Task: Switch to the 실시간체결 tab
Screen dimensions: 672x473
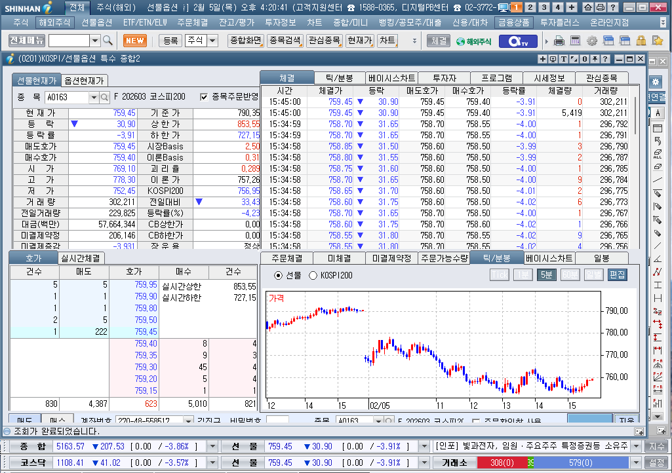Action: click(81, 258)
